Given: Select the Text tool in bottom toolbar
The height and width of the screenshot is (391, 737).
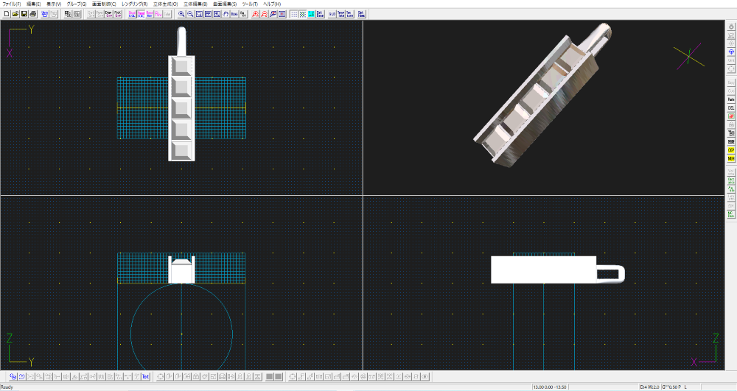Looking at the screenshot, I should pos(146,377).
